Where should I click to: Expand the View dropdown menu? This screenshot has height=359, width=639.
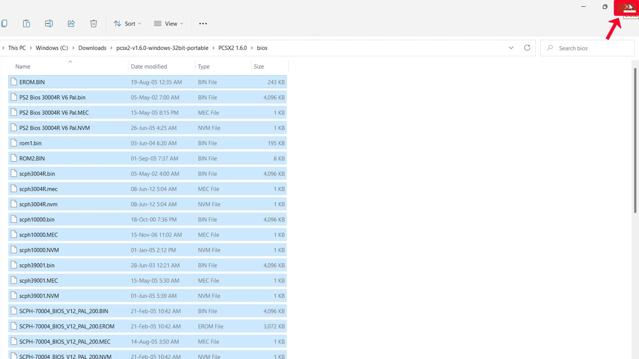[x=170, y=24]
